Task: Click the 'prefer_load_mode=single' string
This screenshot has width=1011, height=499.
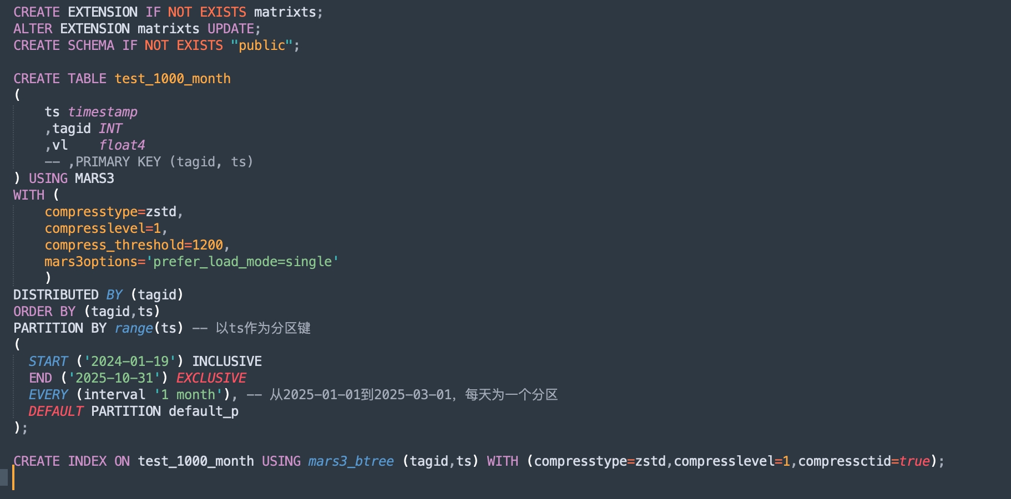Action: tap(242, 262)
